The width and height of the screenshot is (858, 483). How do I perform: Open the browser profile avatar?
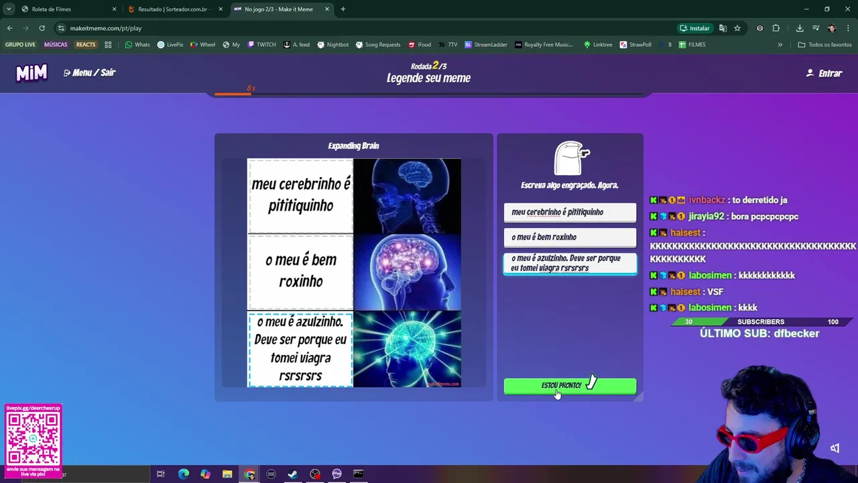832,28
